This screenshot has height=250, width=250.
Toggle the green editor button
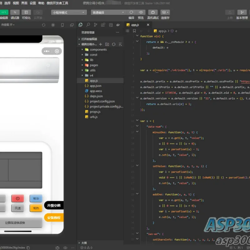[x=4, y=12]
